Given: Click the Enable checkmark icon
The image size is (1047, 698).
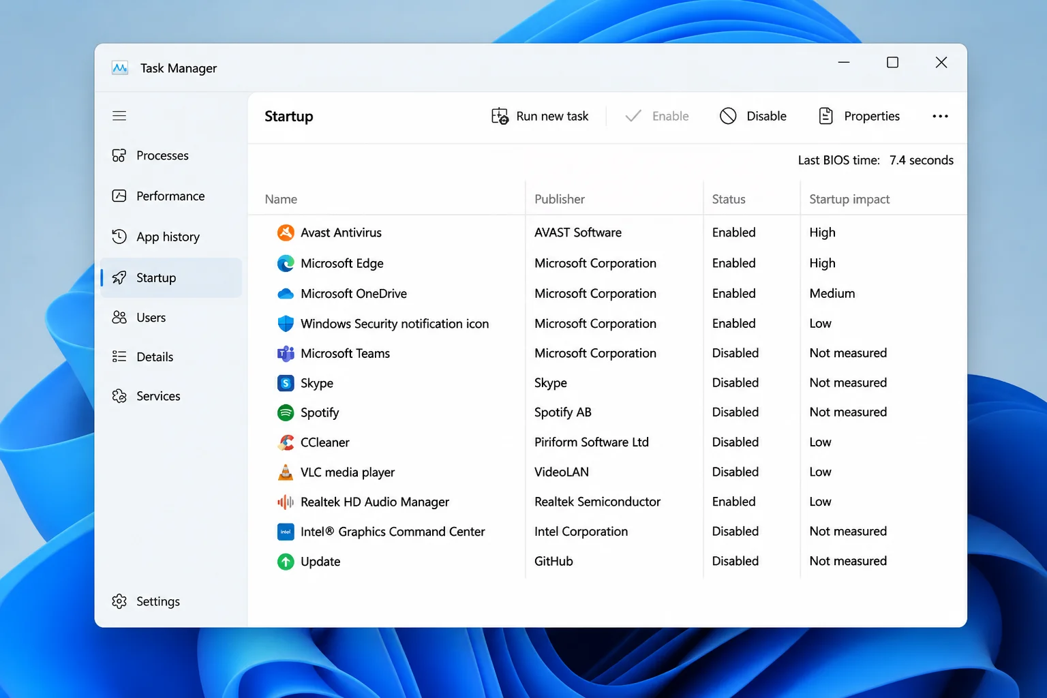Looking at the screenshot, I should [x=633, y=116].
